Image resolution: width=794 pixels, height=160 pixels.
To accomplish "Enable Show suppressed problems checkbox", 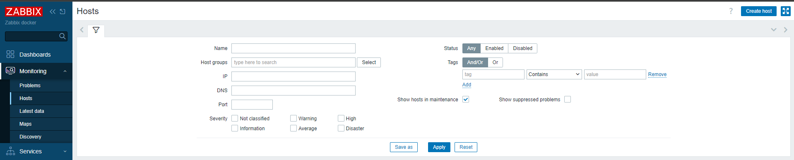I will [568, 99].
